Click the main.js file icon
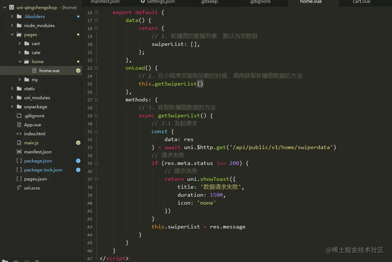The height and width of the screenshot is (262, 392). coord(19,143)
